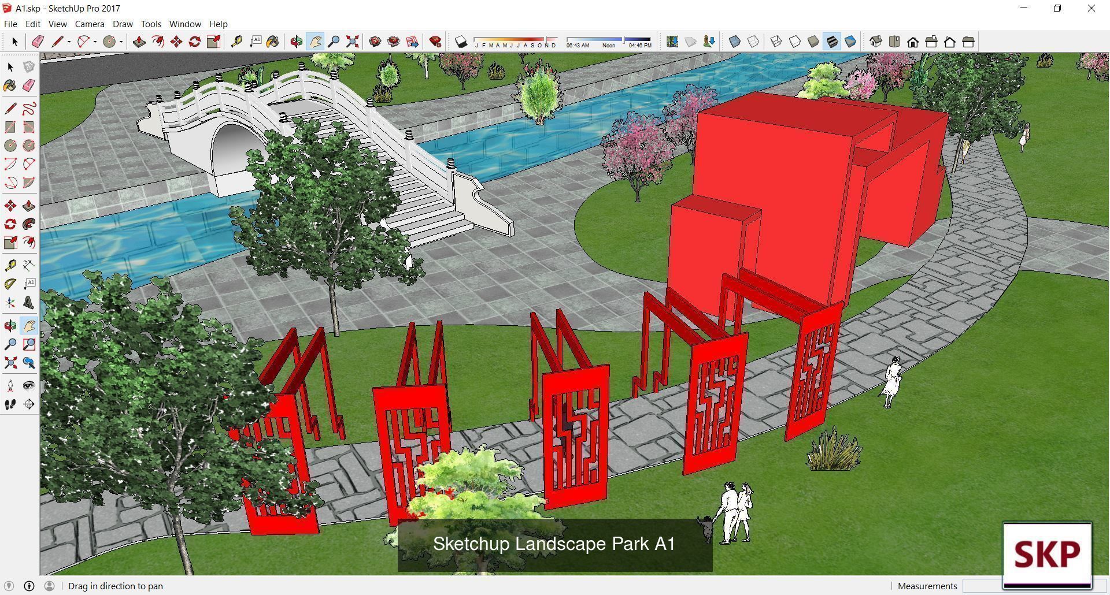Open the File menu
The image size is (1110, 595).
pos(10,24)
